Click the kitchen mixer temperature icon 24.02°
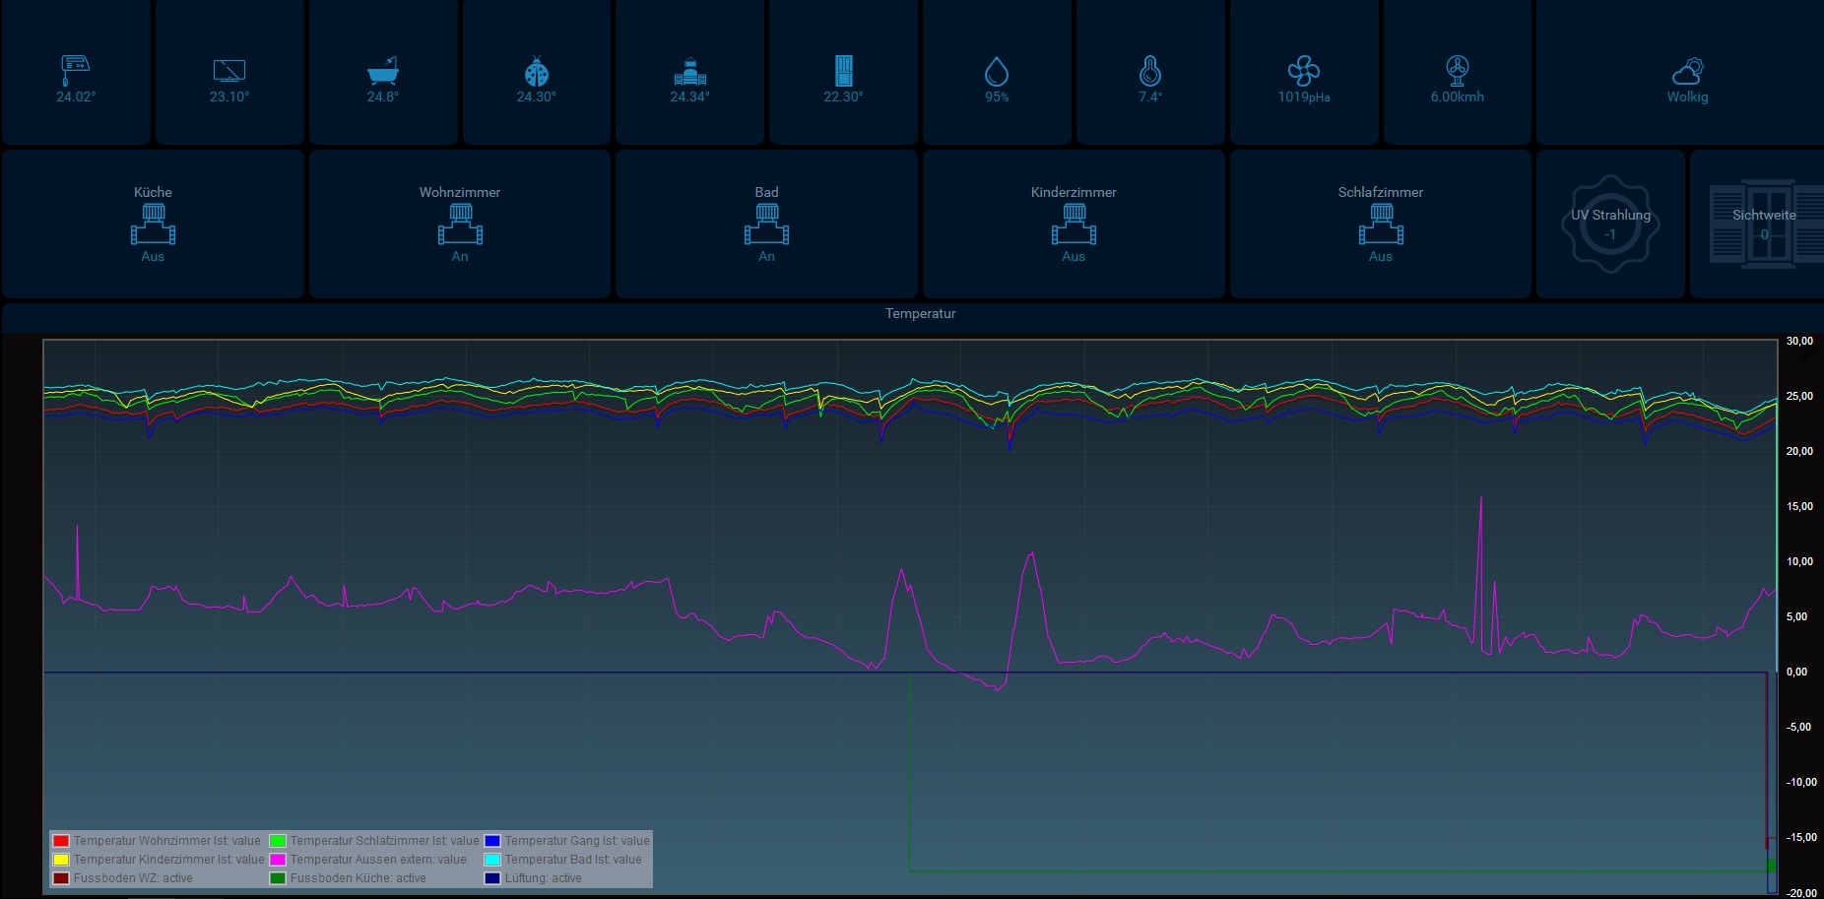Viewport: 1824px width, 899px height. (76, 70)
